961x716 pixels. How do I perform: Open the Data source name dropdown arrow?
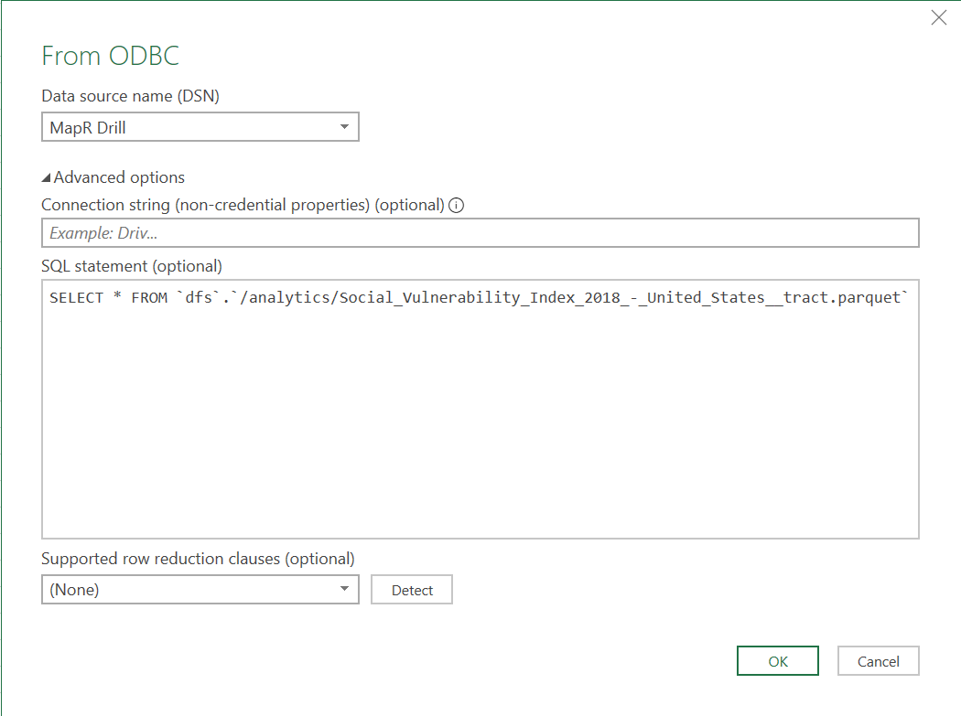click(x=345, y=126)
